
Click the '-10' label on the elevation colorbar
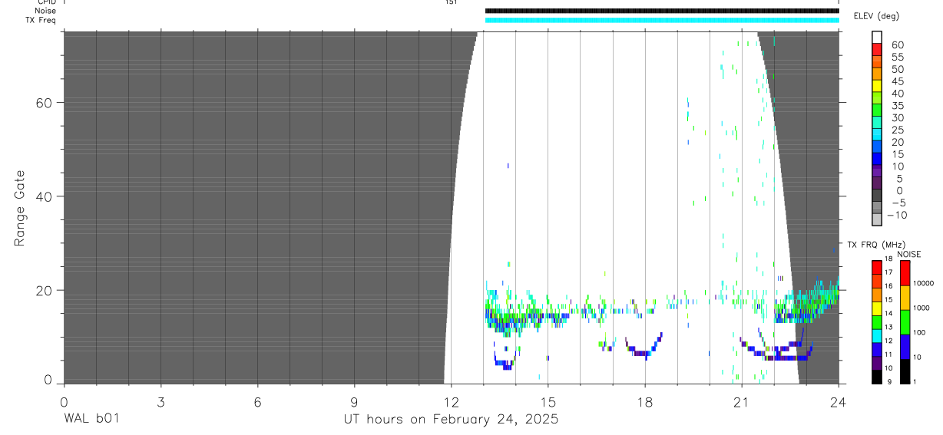tap(895, 215)
